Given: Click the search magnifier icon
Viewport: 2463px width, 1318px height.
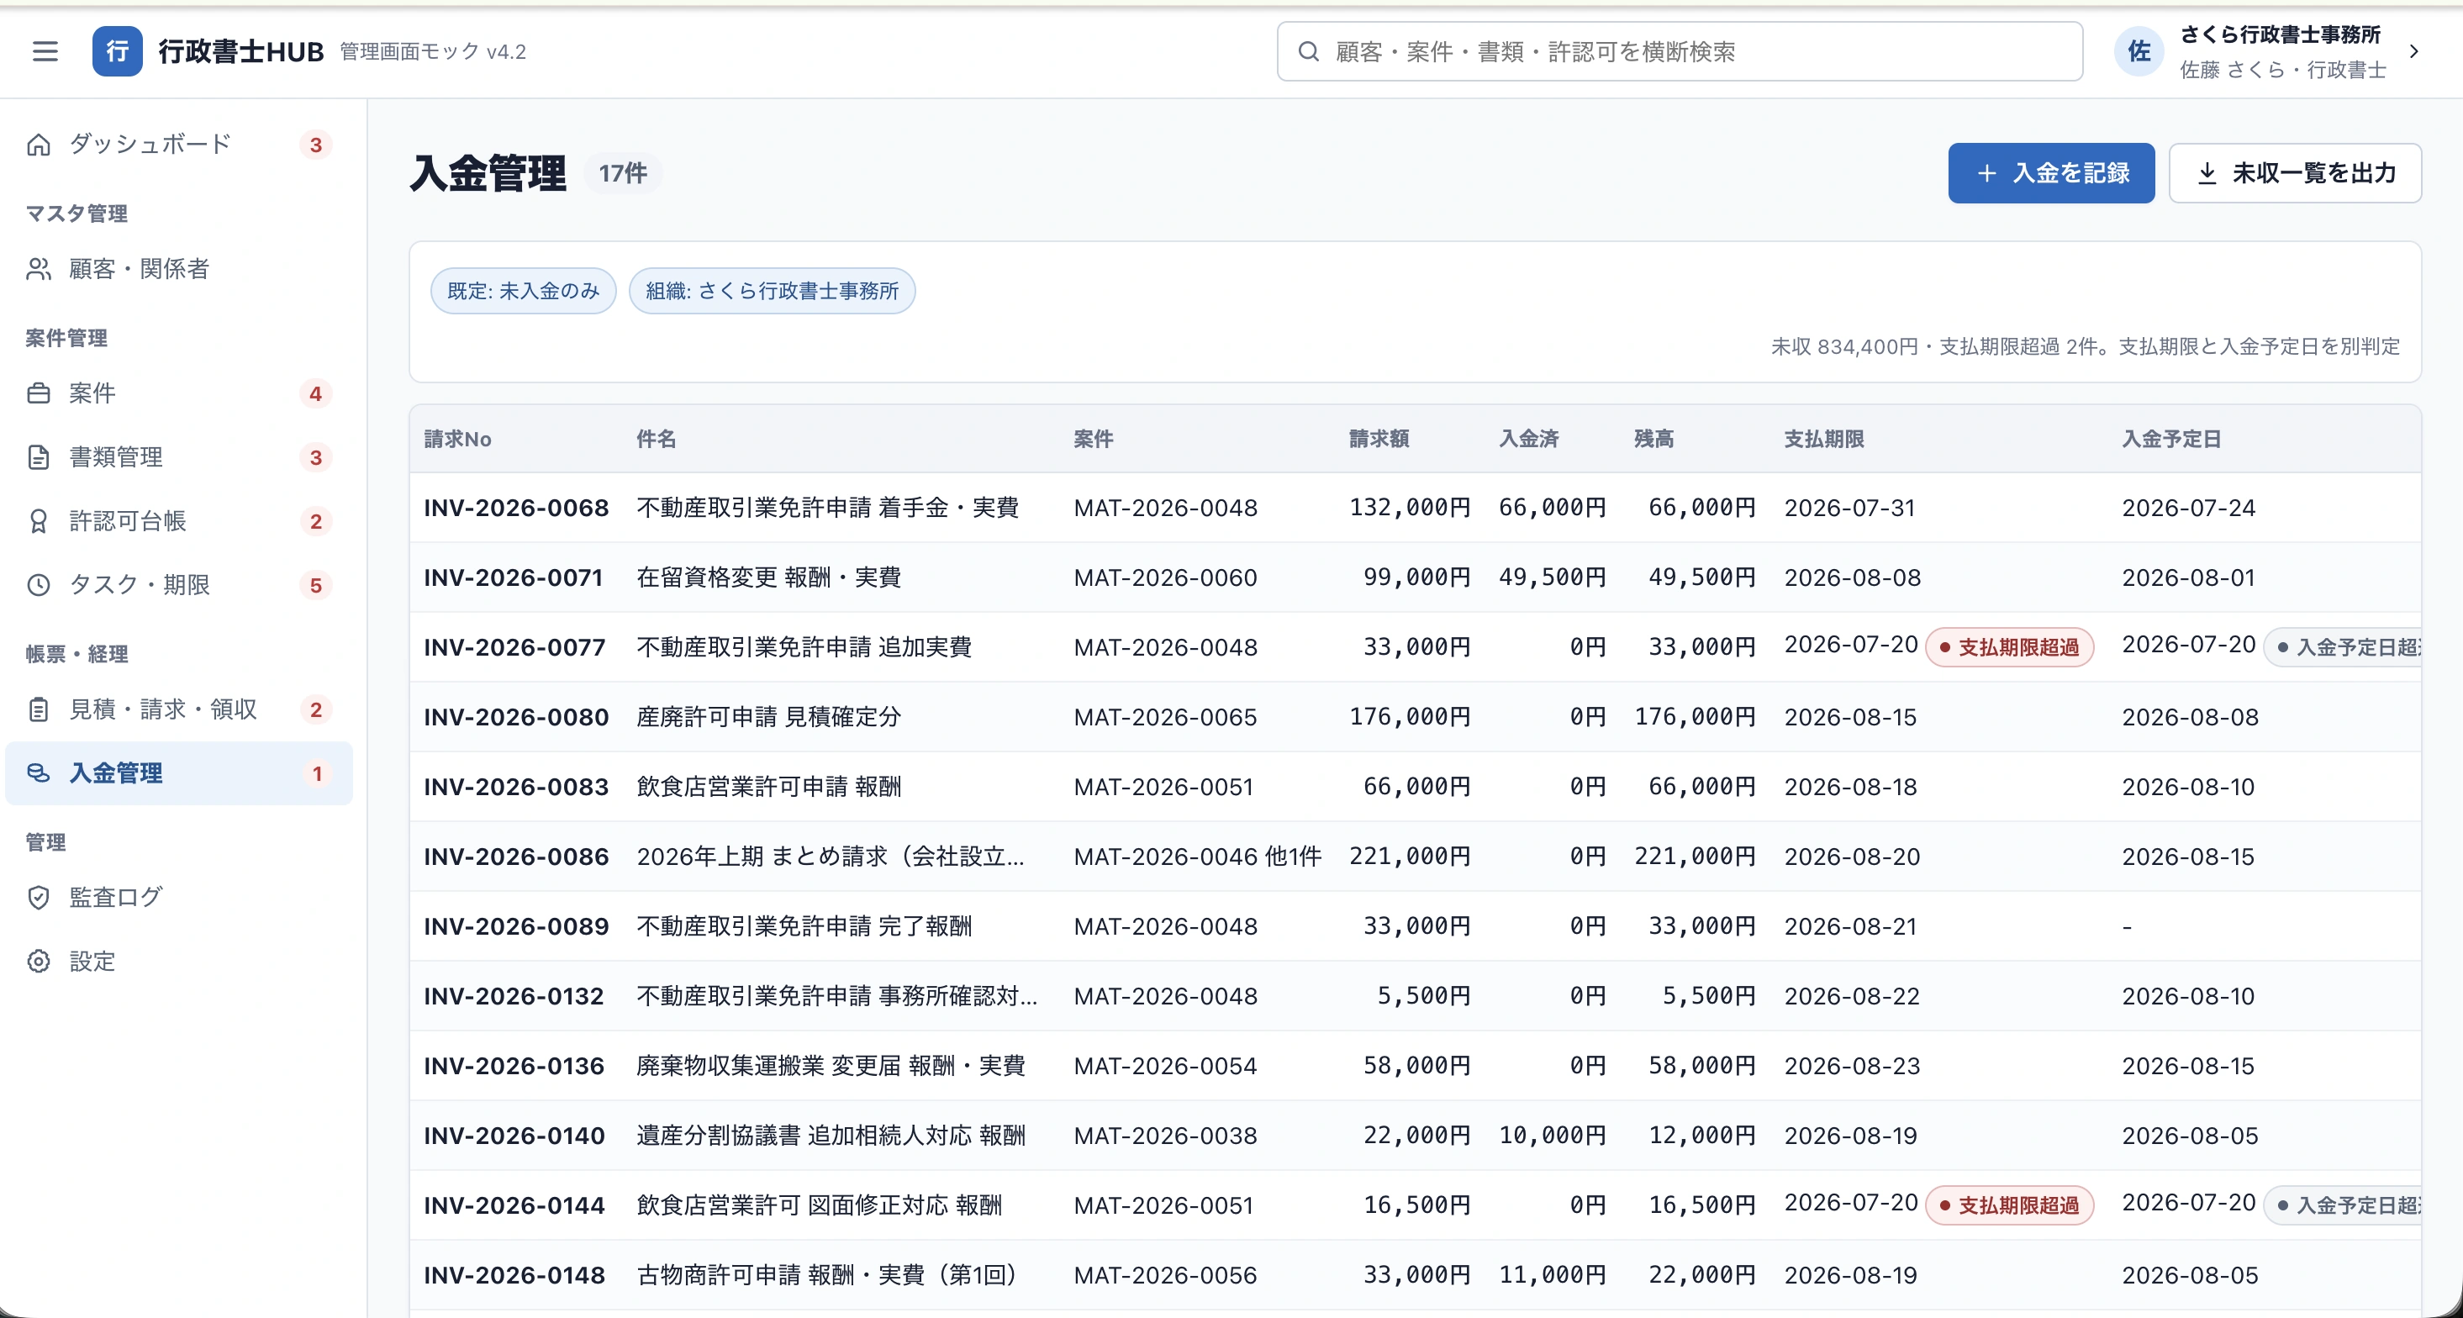Looking at the screenshot, I should (1308, 50).
